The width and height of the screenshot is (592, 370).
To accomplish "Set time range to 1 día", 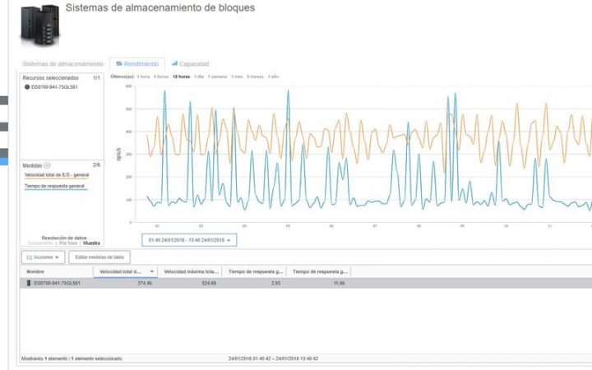I will tap(199, 76).
